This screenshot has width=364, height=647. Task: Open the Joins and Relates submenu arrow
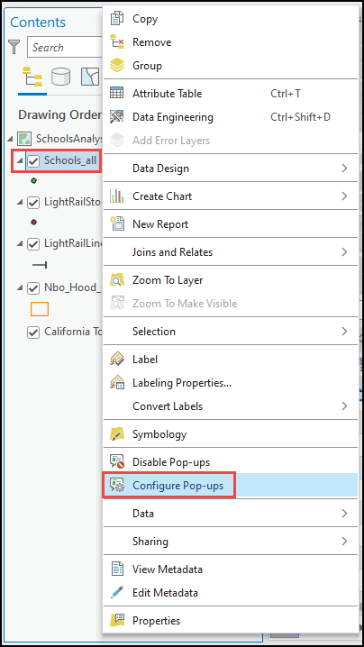(344, 251)
